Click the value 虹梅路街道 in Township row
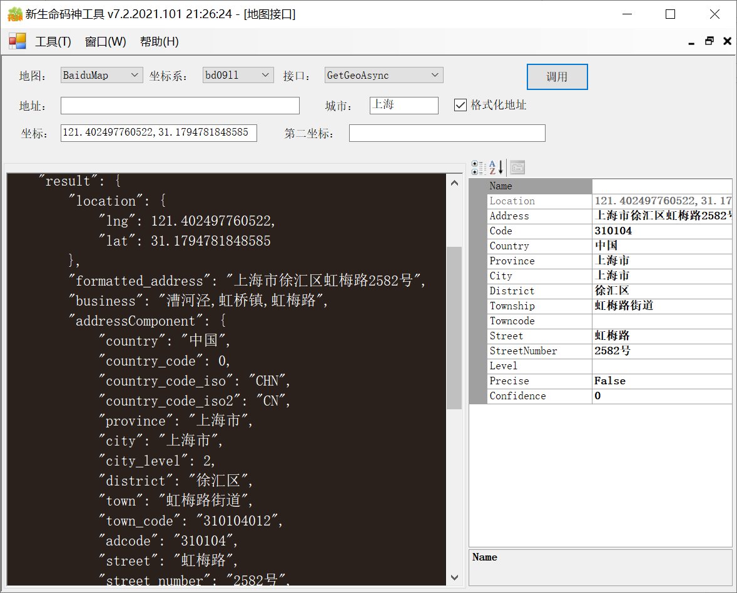The image size is (737, 593). (624, 306)
